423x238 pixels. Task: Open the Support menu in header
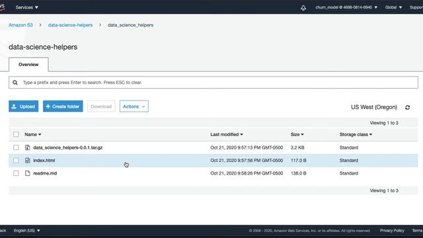416,7
